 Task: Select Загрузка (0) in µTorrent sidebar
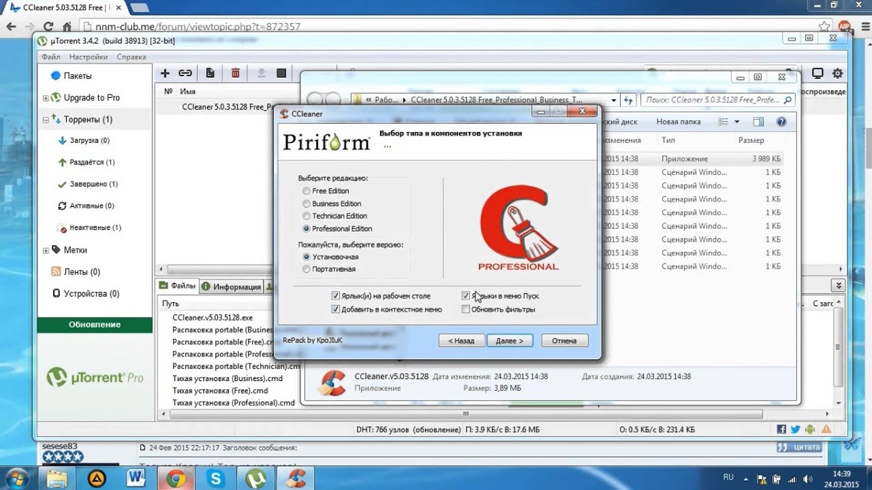pos(89,141)
